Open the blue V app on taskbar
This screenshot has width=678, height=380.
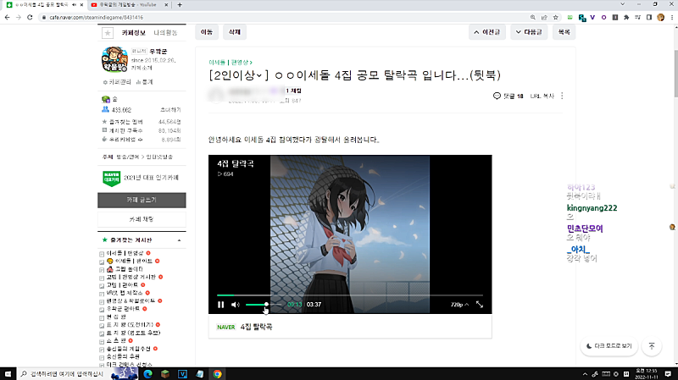[x=182, y=374]
